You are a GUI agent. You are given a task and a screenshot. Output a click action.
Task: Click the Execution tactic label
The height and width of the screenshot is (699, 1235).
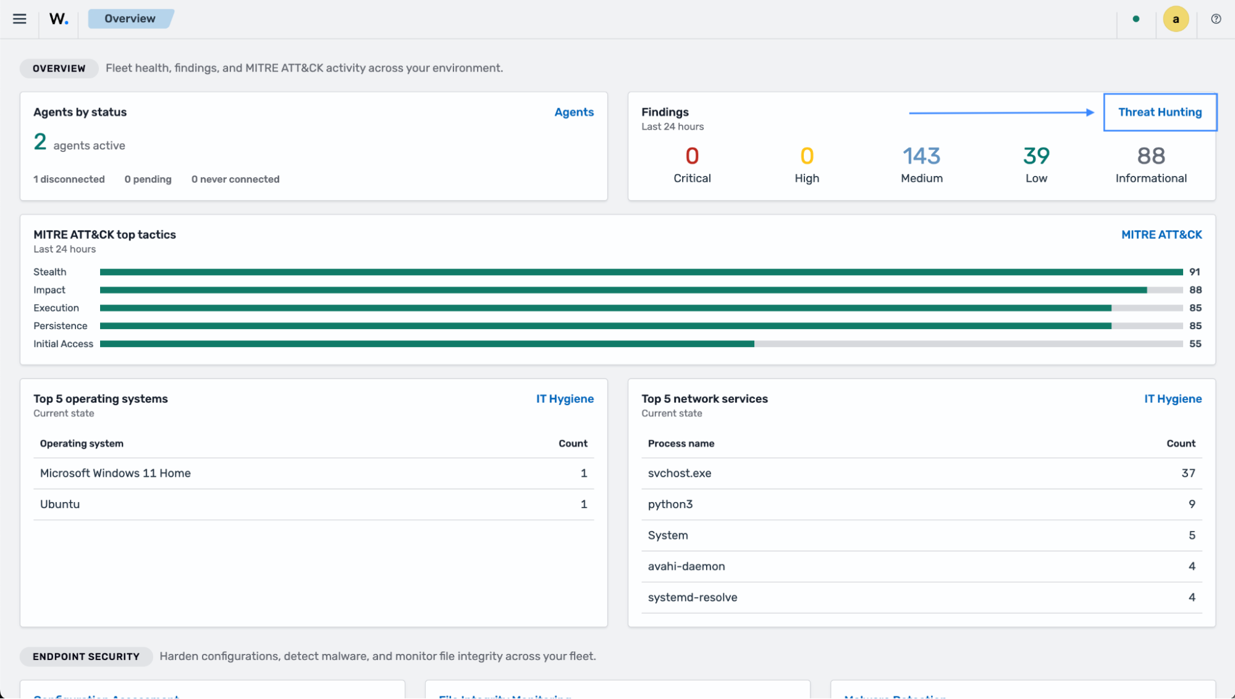(56, 308)
